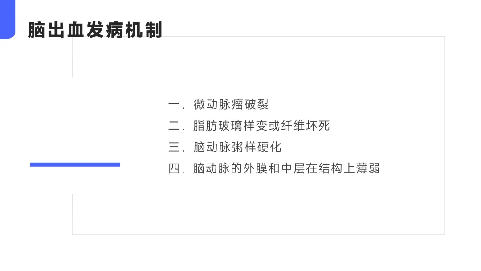Click the word 破裂 in line one
The width and height of the screenshot is (481, 271).
pos(257,104)
